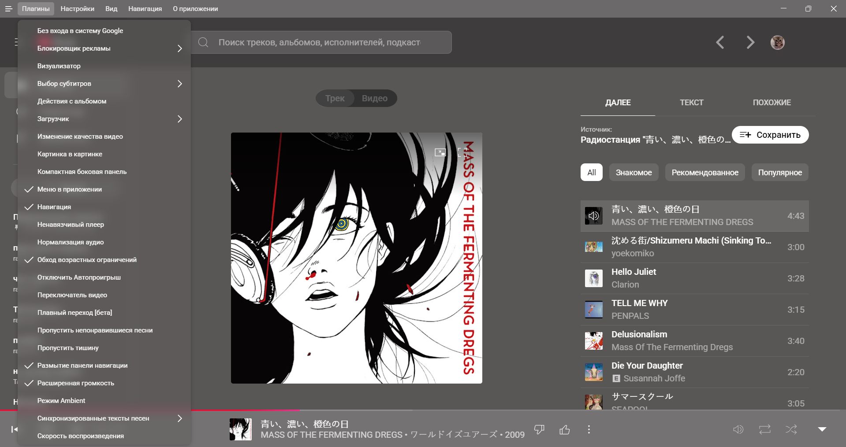Click the large album cover art

pyautogui.click(x=357, y=258)
